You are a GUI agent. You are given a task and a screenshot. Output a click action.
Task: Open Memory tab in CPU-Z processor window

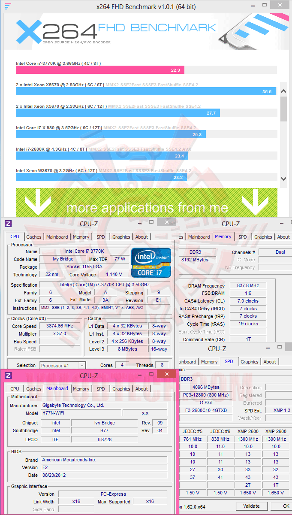pyautogui.click(x=81, y=237)
